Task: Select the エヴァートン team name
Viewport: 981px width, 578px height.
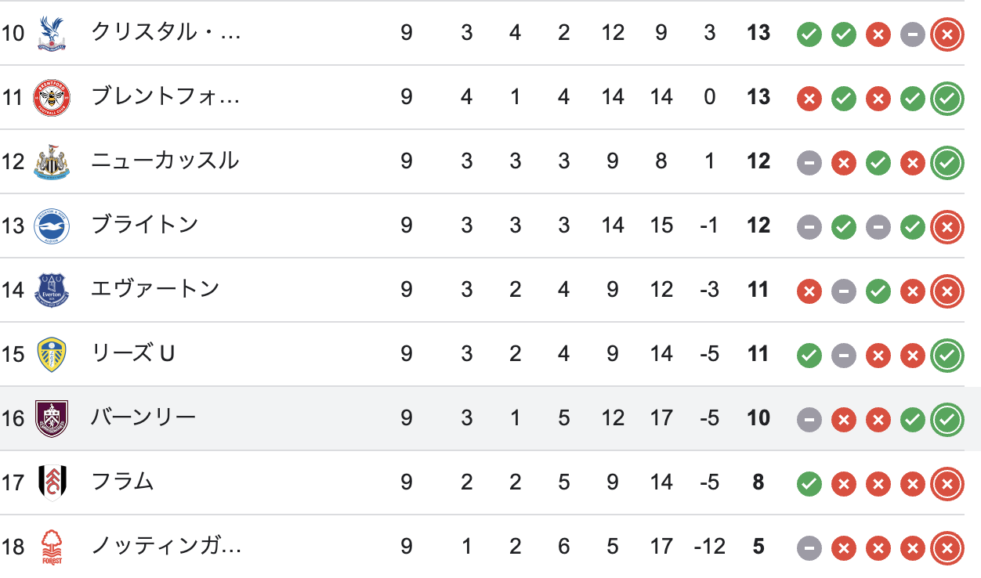Action: coord(155,290)
